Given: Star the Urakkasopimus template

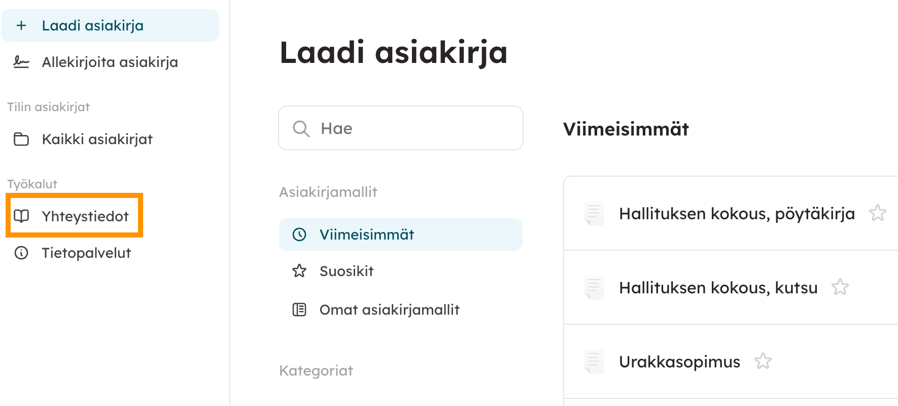Looking at the screenshot, I should [763, 361].
